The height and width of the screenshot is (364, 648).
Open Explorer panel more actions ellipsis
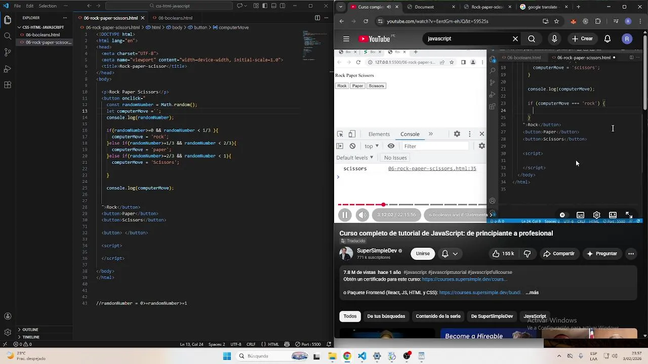tap(65, 18)
